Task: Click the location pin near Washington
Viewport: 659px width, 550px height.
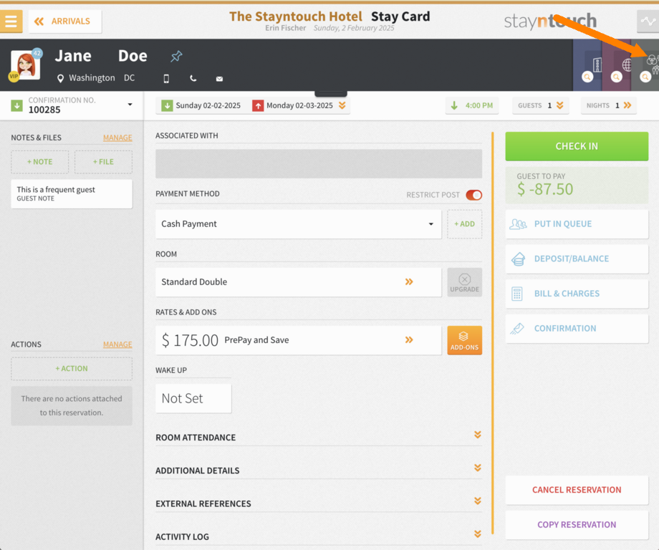Action: point(60,78)
